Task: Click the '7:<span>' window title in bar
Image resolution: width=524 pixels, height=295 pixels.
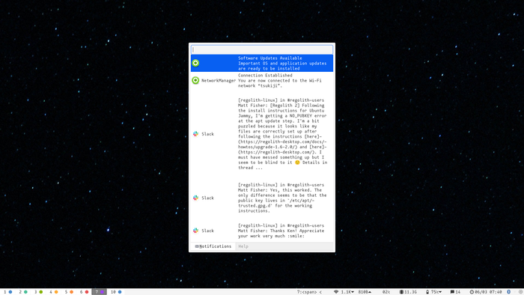Action: pos(309,292)
